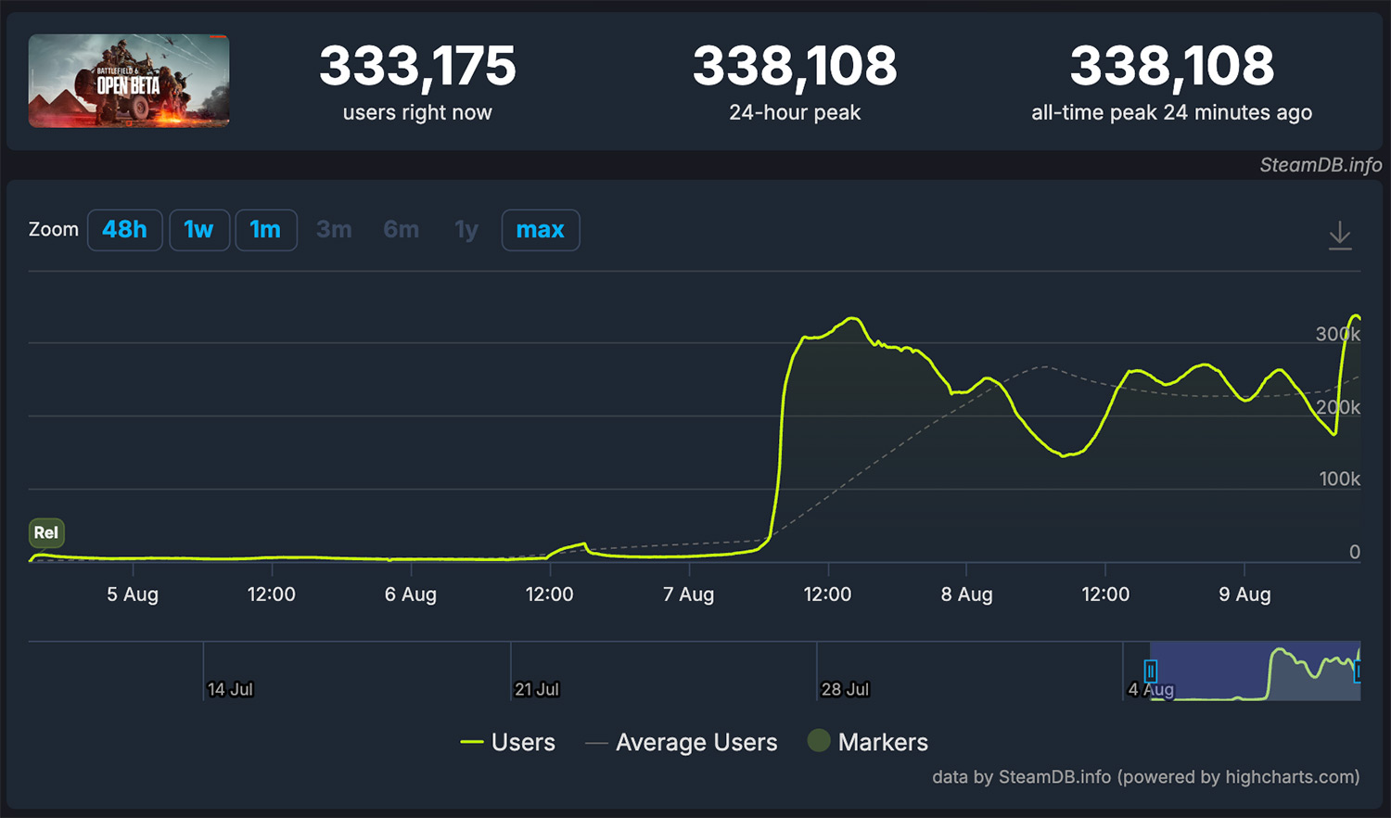Select the disabled 1y zoom option
Viewport: 1391px width, 818px height.
tap(466, 230)
